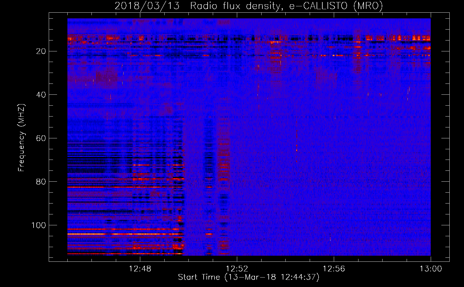
Task: Click the 12:56 time tick label
Action: (x=334, y=269)
